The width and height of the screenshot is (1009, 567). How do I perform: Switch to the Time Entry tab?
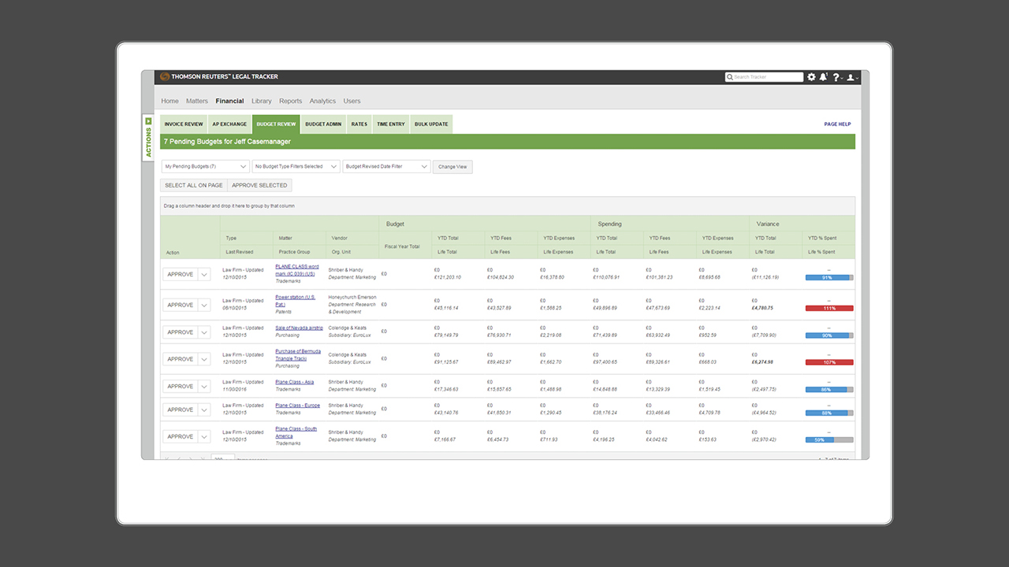click(x=390, y=124)
